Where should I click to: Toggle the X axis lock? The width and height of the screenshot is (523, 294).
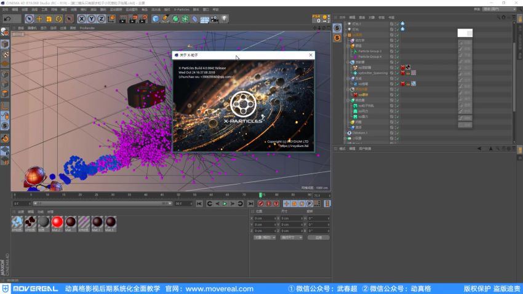tap(81, 19)
